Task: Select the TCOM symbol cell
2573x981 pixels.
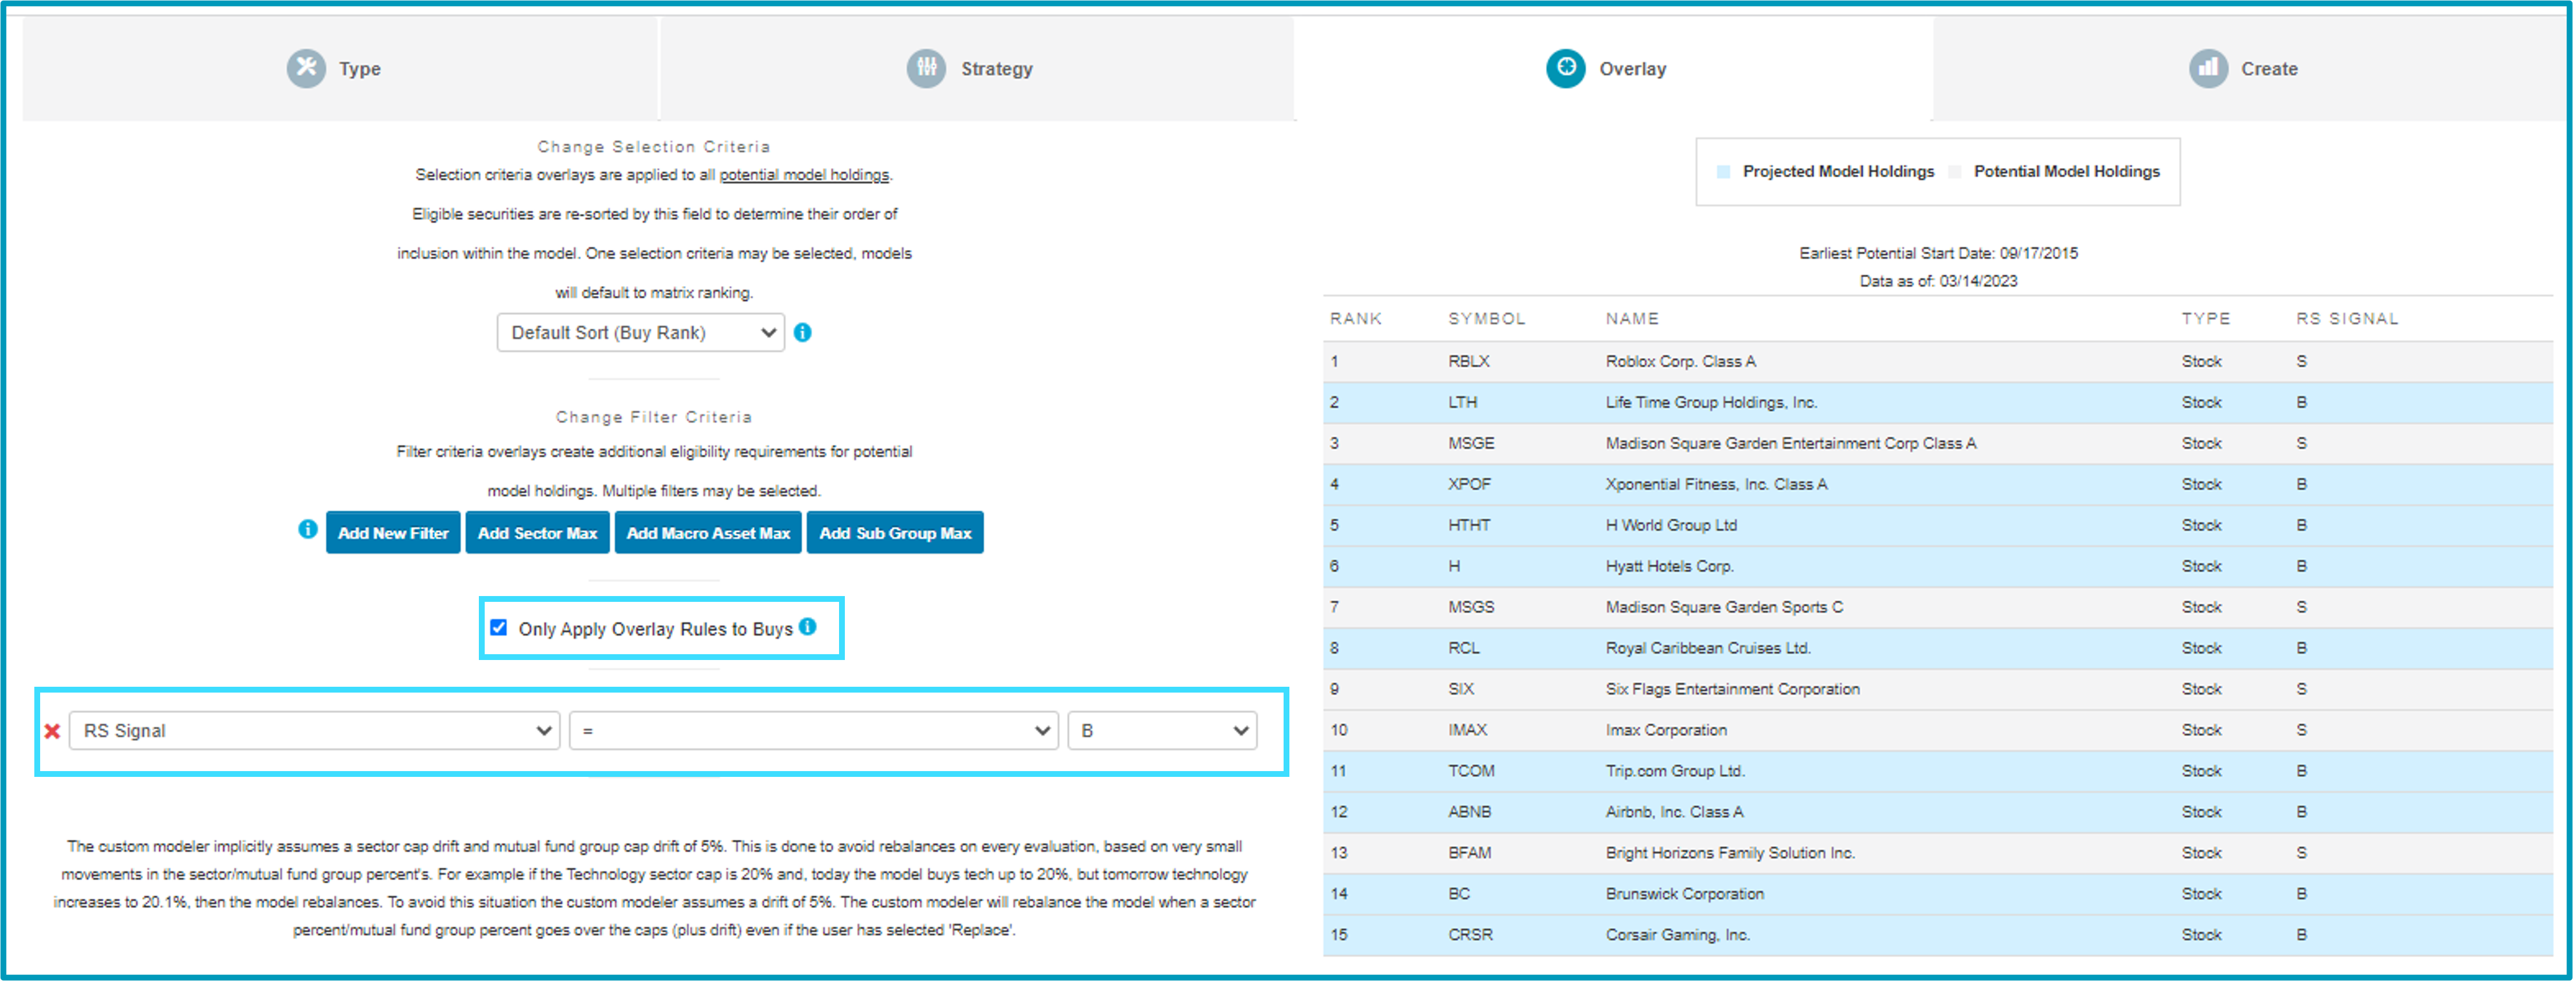Action: (x=1472, y=770)
